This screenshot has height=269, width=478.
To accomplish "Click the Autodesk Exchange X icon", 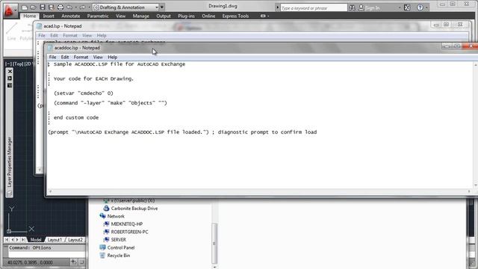I will 407,7.
